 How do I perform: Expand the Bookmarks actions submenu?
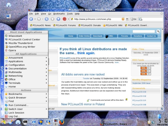click(26, 94)
